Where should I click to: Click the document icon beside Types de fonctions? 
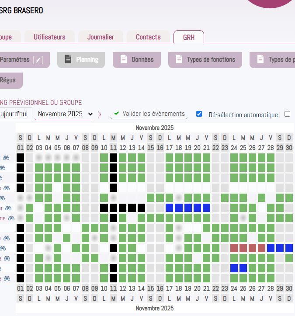[x=179, y=59]
